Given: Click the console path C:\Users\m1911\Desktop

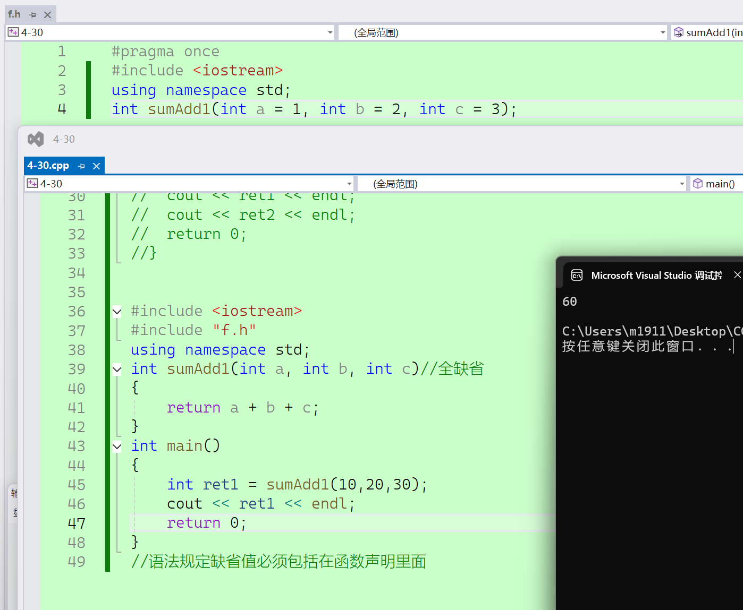Looking at the screenshot, I should [652, 331].
